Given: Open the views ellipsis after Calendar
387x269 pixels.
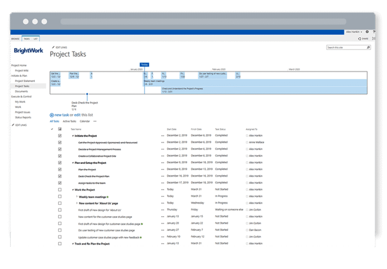Looking at the screenshot, I should tap(95, 121).
